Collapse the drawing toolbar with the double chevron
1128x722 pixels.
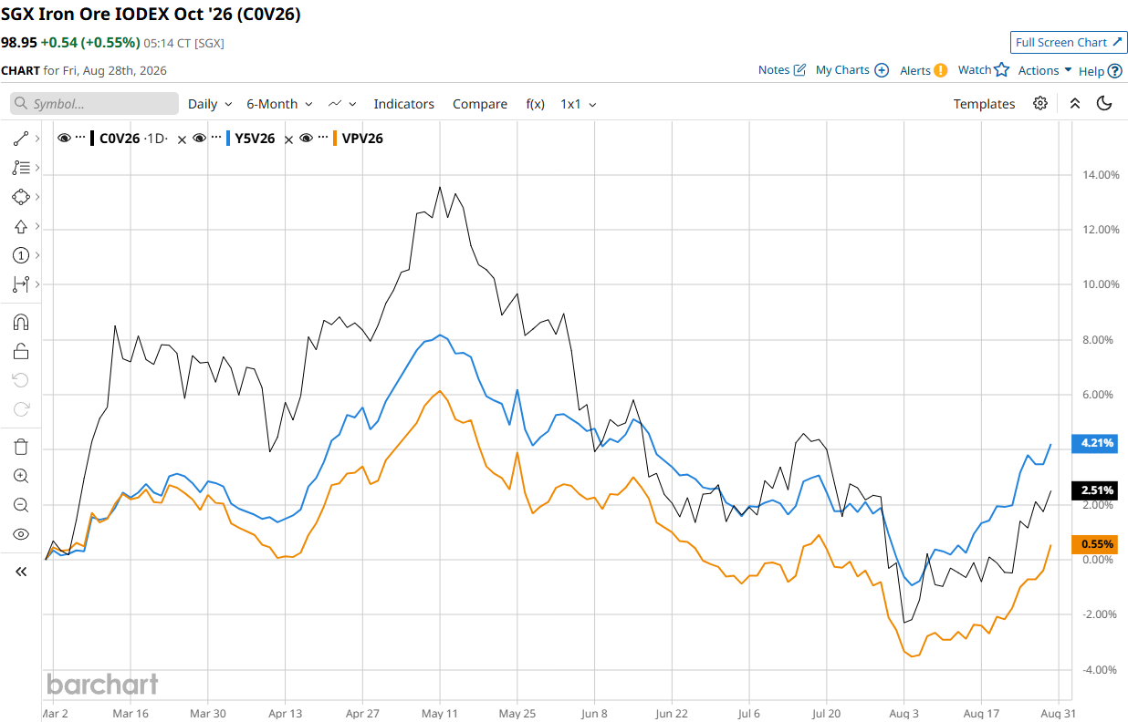21,572
